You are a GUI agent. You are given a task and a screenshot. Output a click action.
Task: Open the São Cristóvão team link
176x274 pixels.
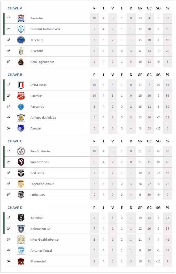pyautogui.click(x=40, y=151)
